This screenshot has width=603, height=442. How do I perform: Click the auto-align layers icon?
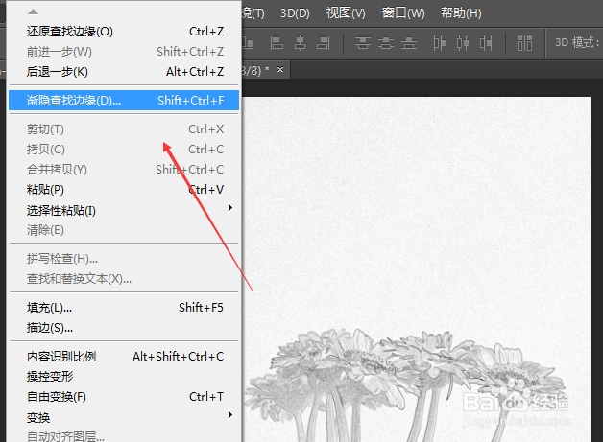(524, 43)
